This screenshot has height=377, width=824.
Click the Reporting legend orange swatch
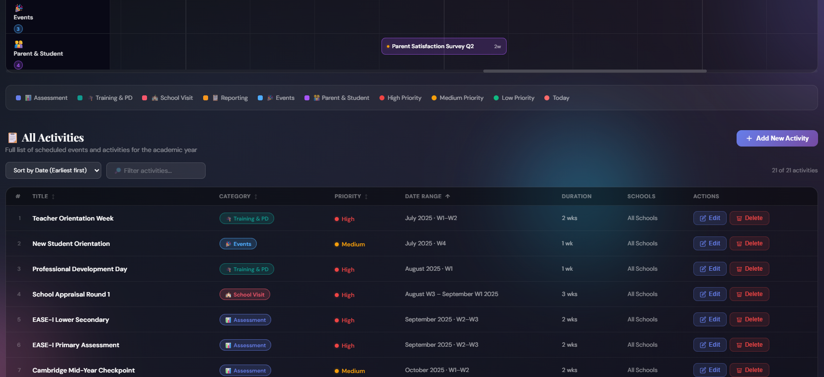pyautogui.click(x=206, y=98)
